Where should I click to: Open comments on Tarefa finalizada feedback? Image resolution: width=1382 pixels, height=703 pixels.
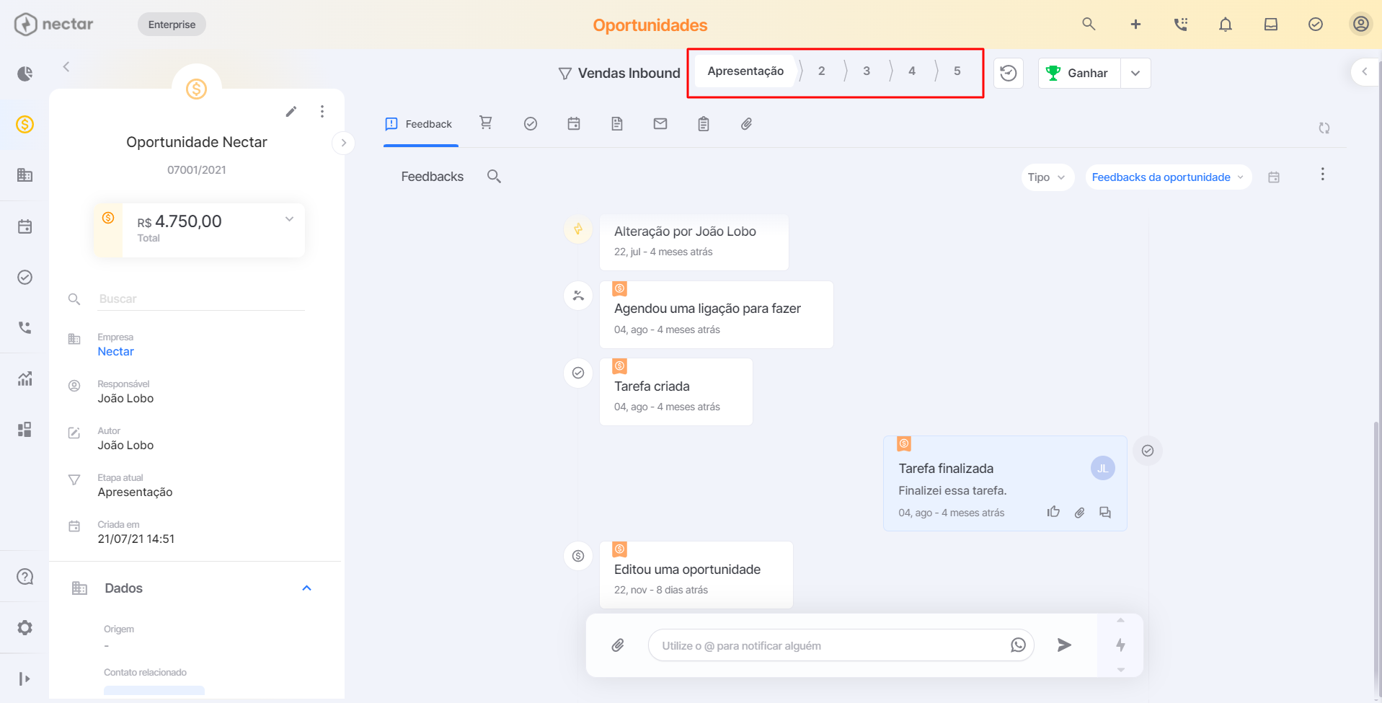click(1105, 513)
